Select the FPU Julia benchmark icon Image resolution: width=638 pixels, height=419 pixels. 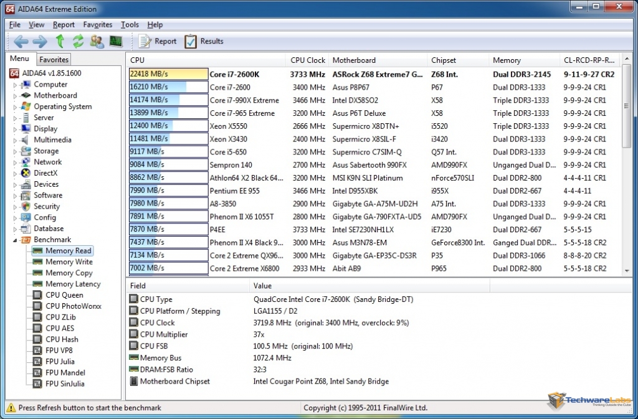click(37, 361)
